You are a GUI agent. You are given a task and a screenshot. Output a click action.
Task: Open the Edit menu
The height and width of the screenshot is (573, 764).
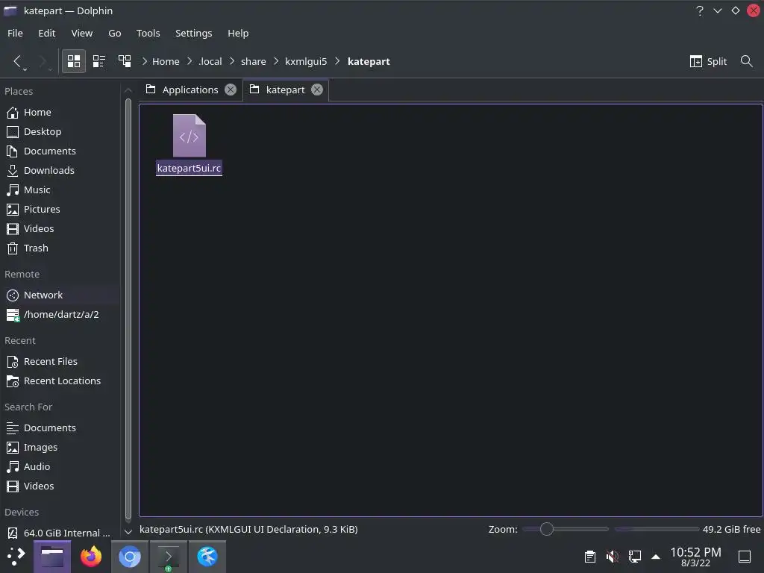coord(47,33)
